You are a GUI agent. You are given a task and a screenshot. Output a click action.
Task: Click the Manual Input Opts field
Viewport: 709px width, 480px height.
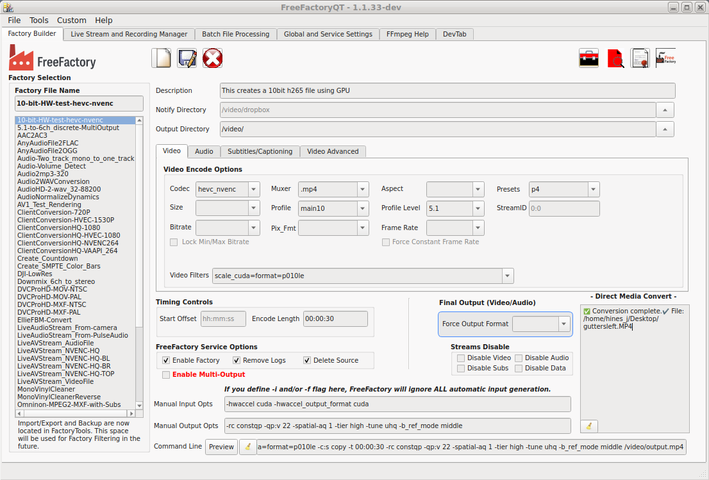tap(397, 404)
